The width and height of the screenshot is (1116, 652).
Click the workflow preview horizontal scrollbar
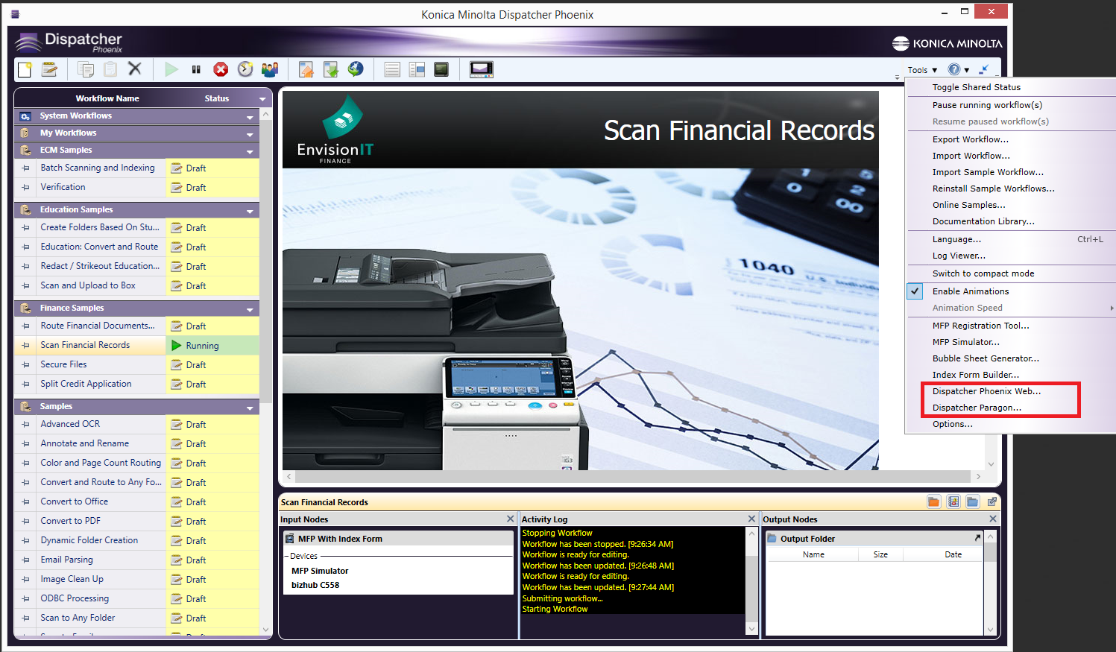(x=634, y=476)
